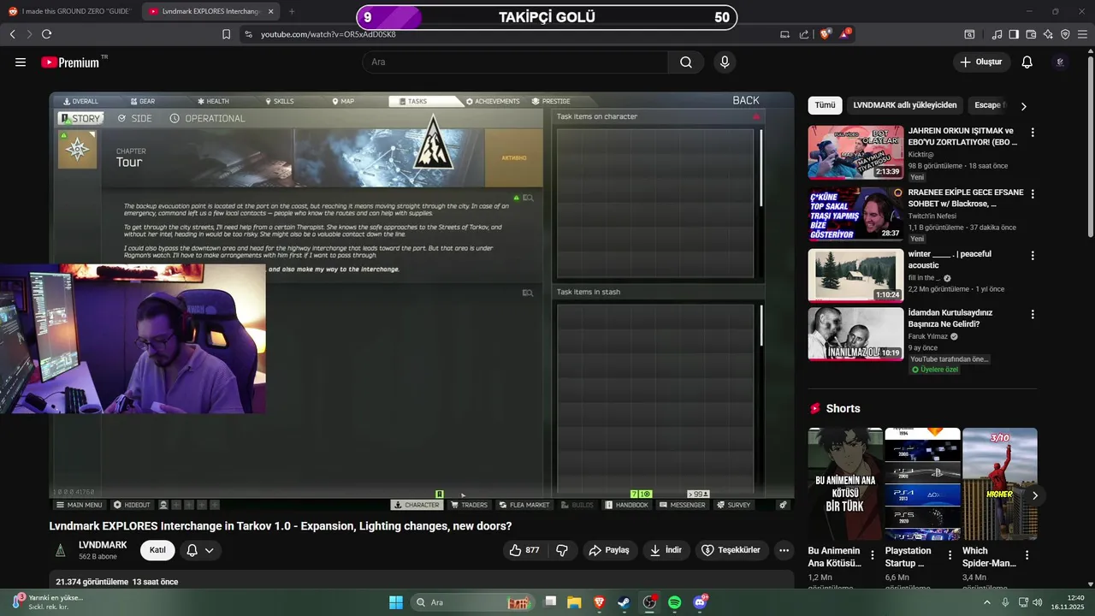The height and width of the screenshot is (616, 1095).
Task: Show the next filter chips with the arrow
Action: [x=1023, y=106]
